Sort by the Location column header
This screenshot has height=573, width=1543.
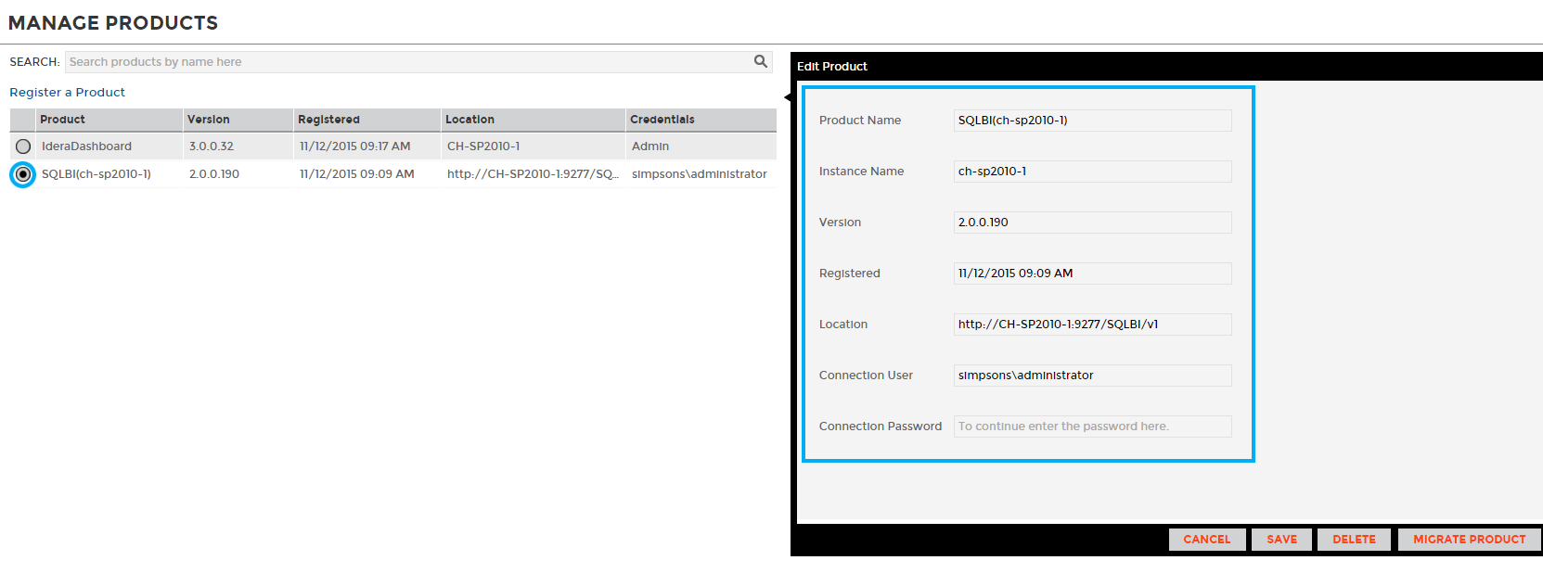pyautogui.click(x=533, y=120)
